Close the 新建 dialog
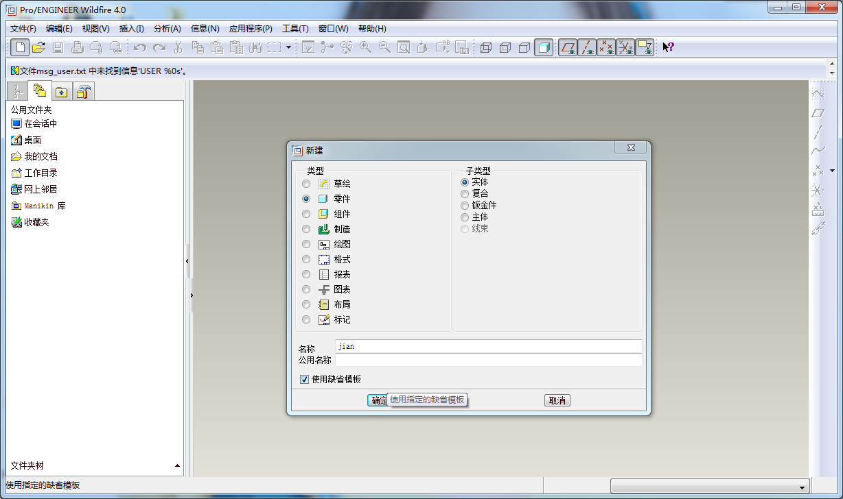 tap(630, 147)
